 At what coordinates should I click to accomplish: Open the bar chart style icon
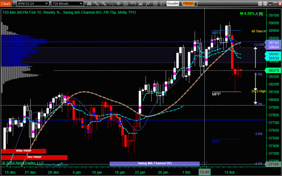pyautogui.click(x=89, y=4)
